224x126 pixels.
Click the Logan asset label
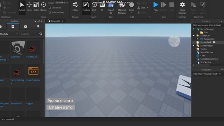click(x=29, y=104)
